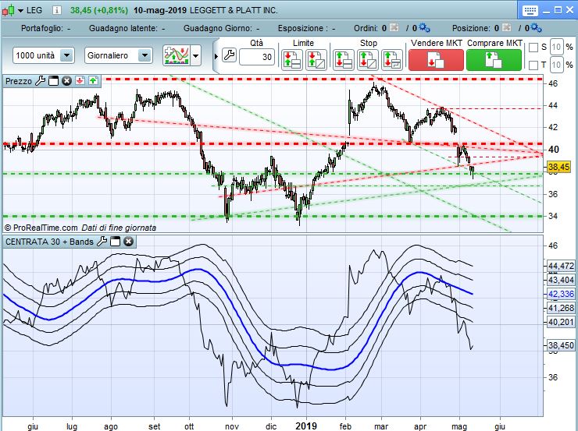
Task: Click the 43,404 band value label
Action: pos(561,281)
